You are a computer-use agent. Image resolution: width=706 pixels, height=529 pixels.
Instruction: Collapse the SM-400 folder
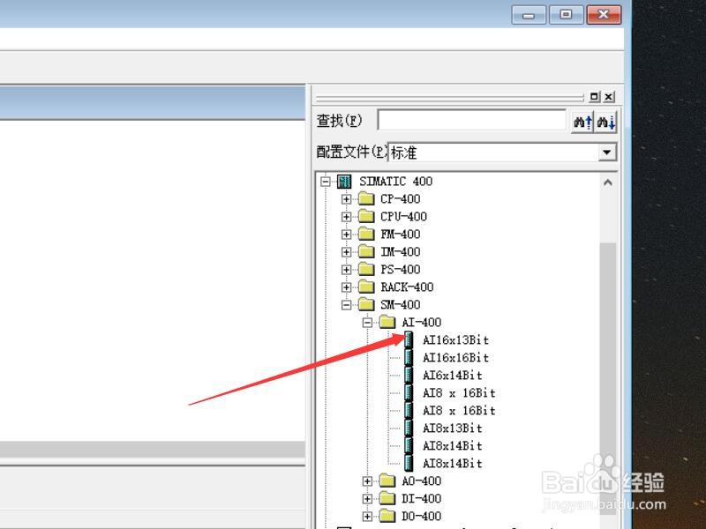pyautogui.click(x=346, y=304)
